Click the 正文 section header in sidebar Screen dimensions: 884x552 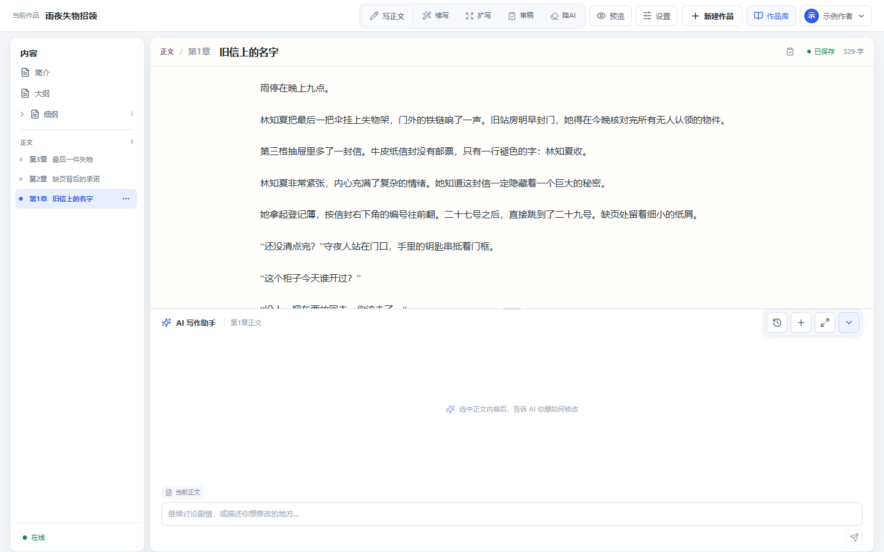click(x=26, y=142)
